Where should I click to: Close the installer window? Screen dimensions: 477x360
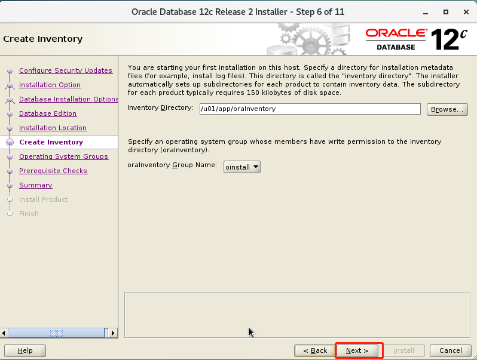466,12
